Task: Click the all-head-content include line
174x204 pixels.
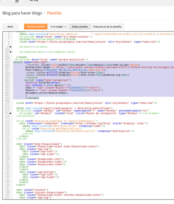Action: tap(56, 37)
